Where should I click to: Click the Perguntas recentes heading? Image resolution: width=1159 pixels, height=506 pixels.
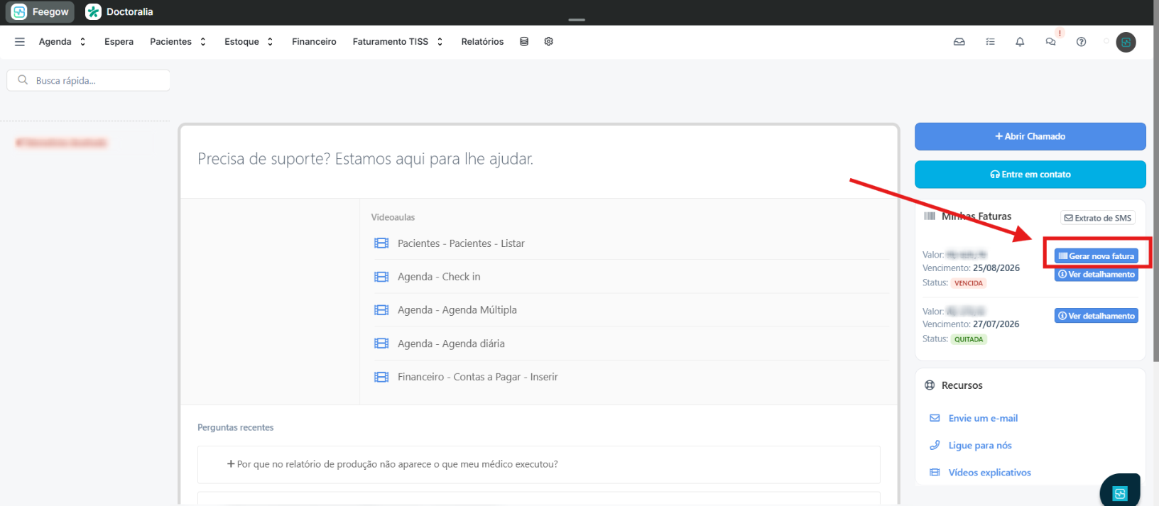tap(235, 427)
